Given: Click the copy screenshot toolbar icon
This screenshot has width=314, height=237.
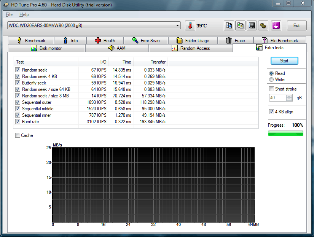Looking at the screenshot, I should 240,25.
